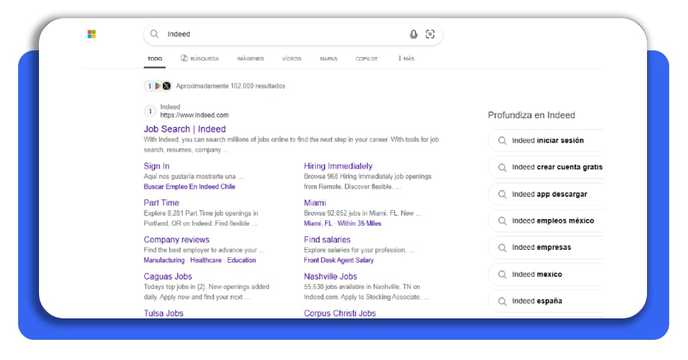688x360 pixels.
Task: Open the Sign In sitelink
Action: coord(157,166)
